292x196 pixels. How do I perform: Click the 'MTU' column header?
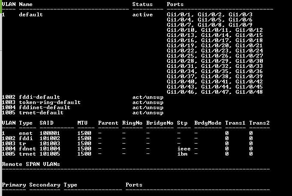click(x=82, y=123)
